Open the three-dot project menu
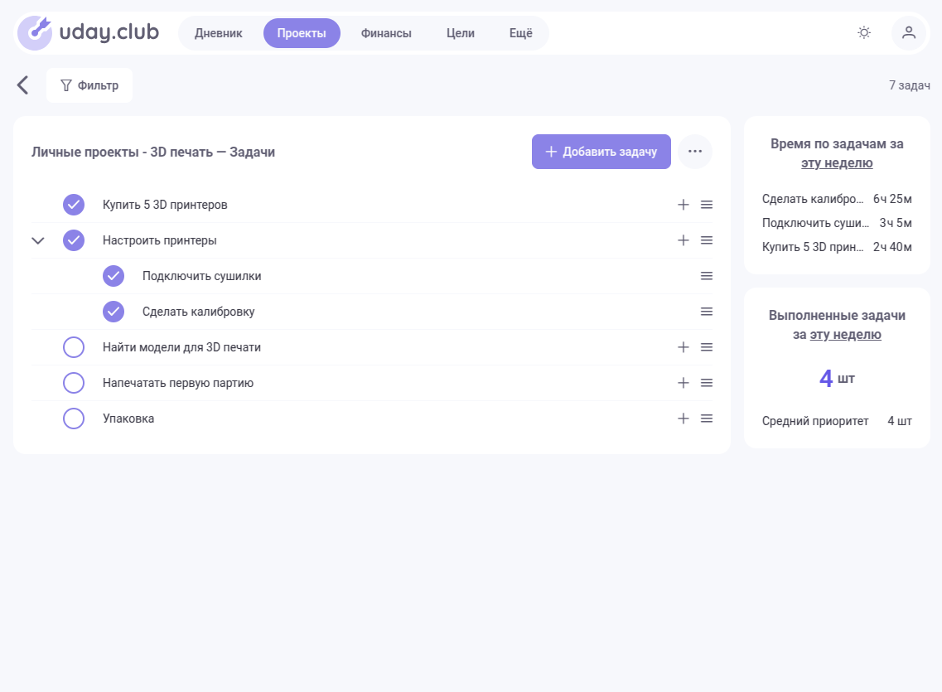Image resolution: width=942 pixels, height=692 pixels. (x=695, y=152)
